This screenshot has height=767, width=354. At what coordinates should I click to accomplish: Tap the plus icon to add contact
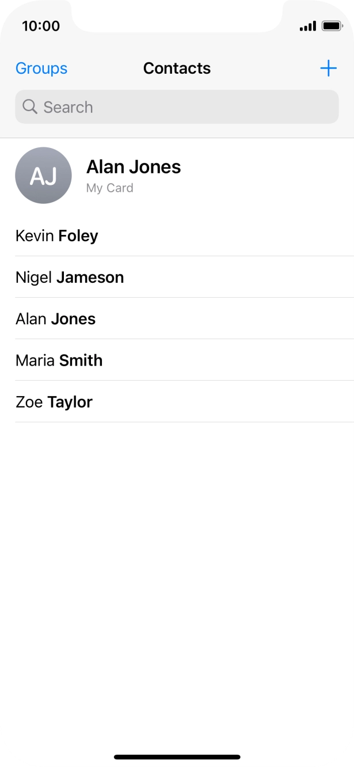pyautogui.click(x=328, y=69)
